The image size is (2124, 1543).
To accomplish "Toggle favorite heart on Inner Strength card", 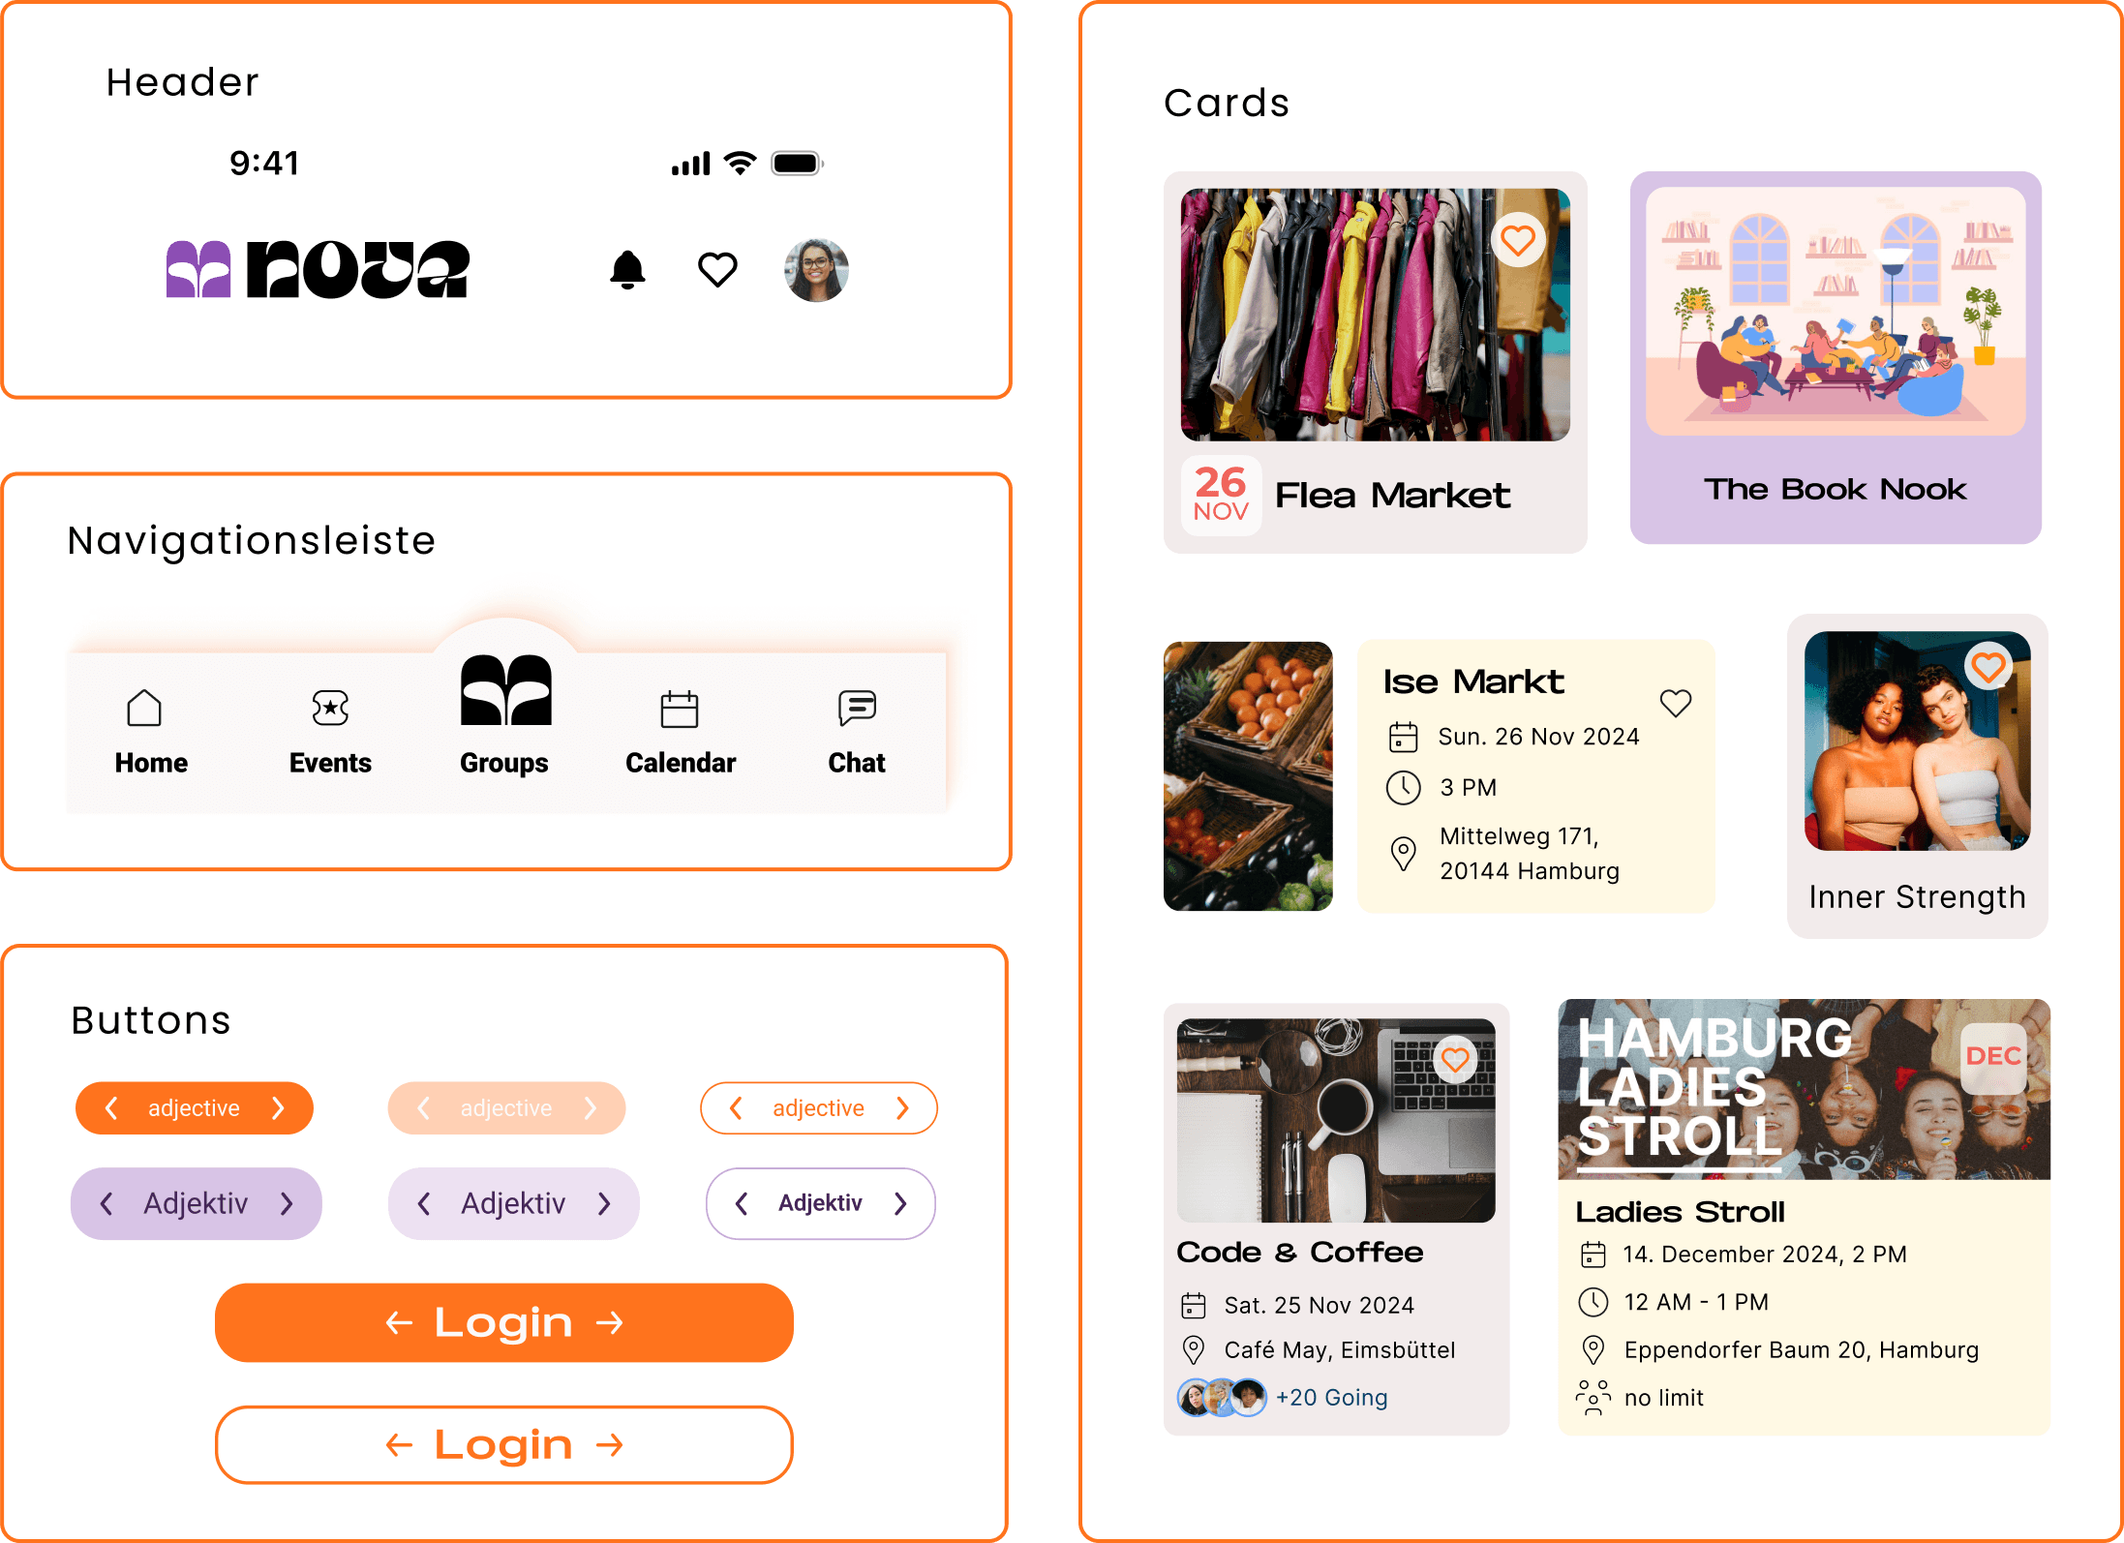I will (x=1987, y=666).
